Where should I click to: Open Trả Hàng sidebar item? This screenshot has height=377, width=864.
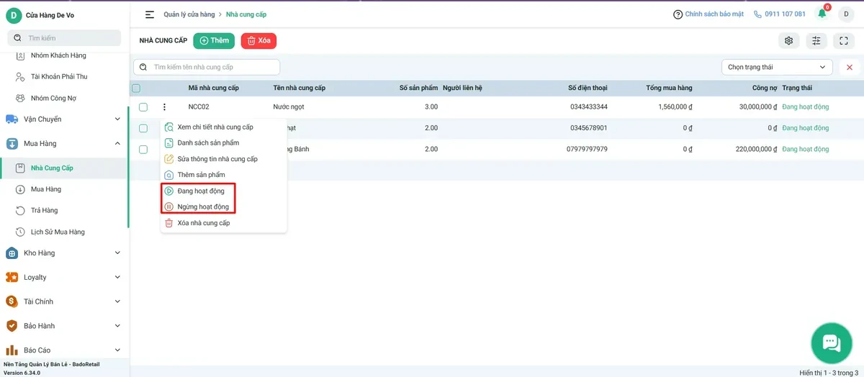point(44,211)
